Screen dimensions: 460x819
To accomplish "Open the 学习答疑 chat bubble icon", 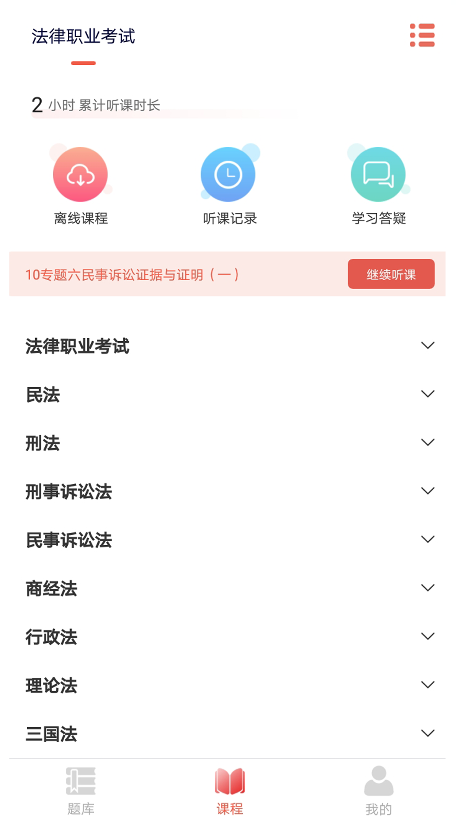I will click(378, 174).
